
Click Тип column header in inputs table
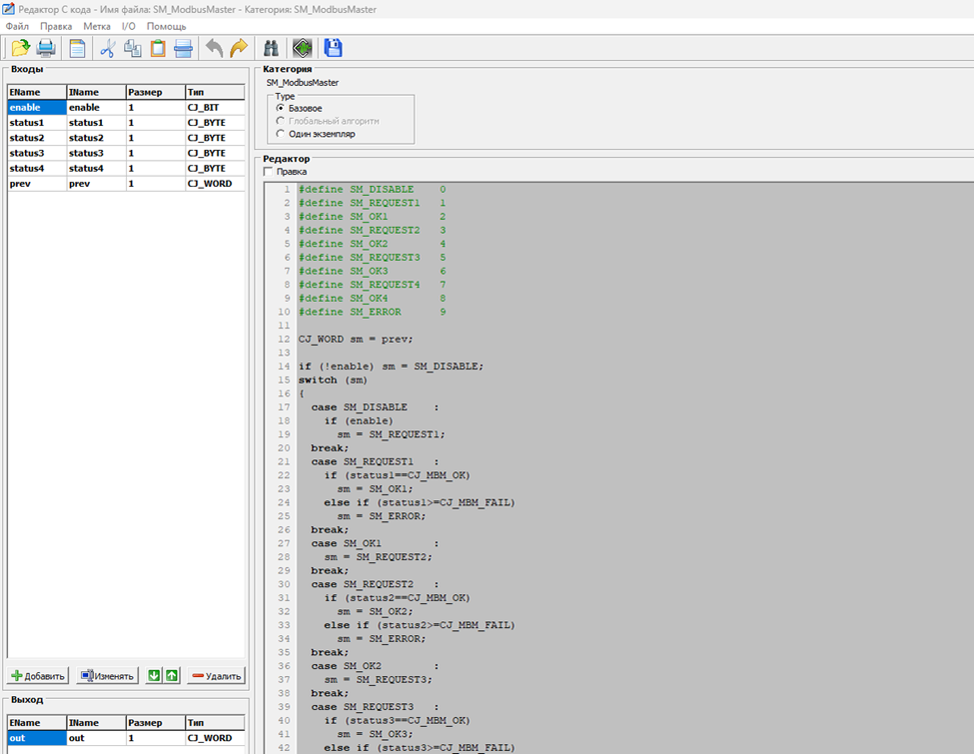[x=215, y=92]
